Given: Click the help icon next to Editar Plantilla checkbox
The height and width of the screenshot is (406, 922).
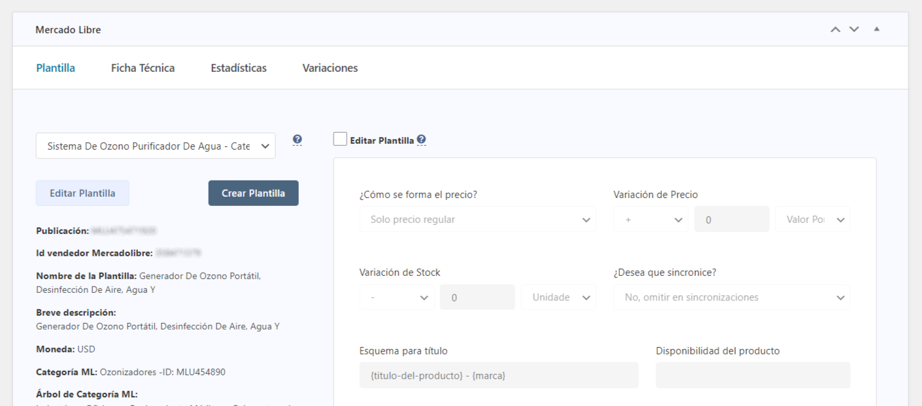Looking at the screenshot, I should pos(421,140).
